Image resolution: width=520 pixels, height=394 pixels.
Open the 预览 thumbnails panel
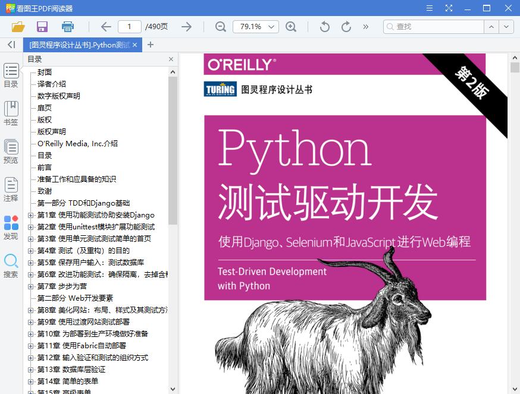pos(11,152)
